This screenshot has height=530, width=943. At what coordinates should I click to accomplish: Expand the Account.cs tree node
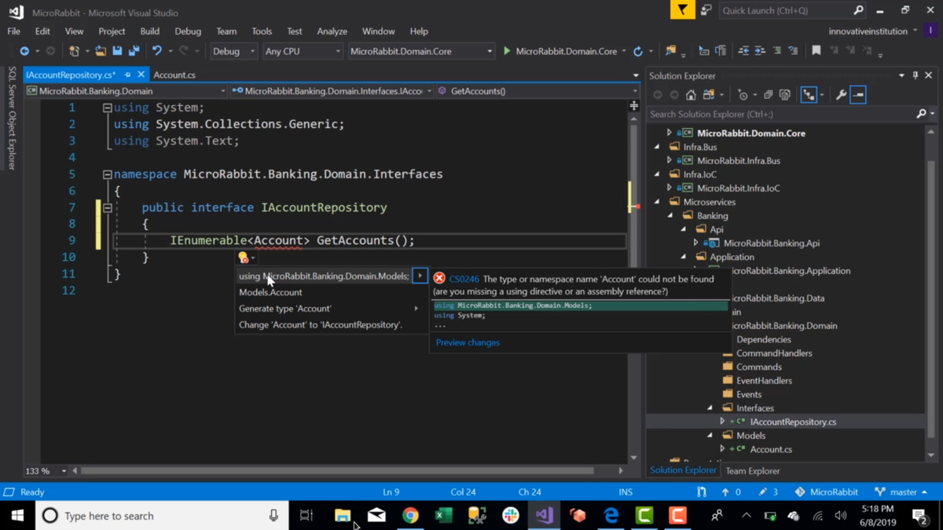(x=722, y=449)
